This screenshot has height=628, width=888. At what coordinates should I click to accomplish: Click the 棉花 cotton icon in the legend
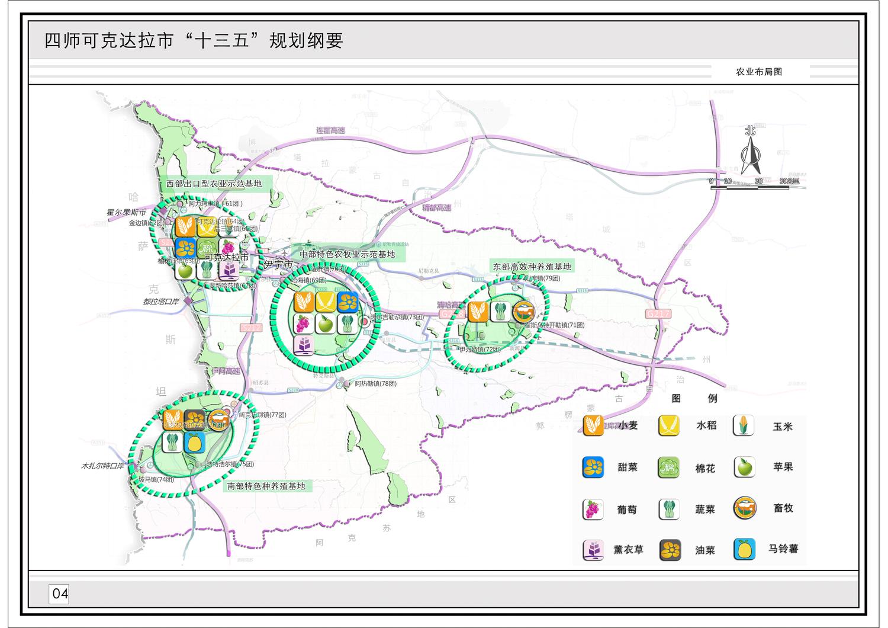coord(669,467)
